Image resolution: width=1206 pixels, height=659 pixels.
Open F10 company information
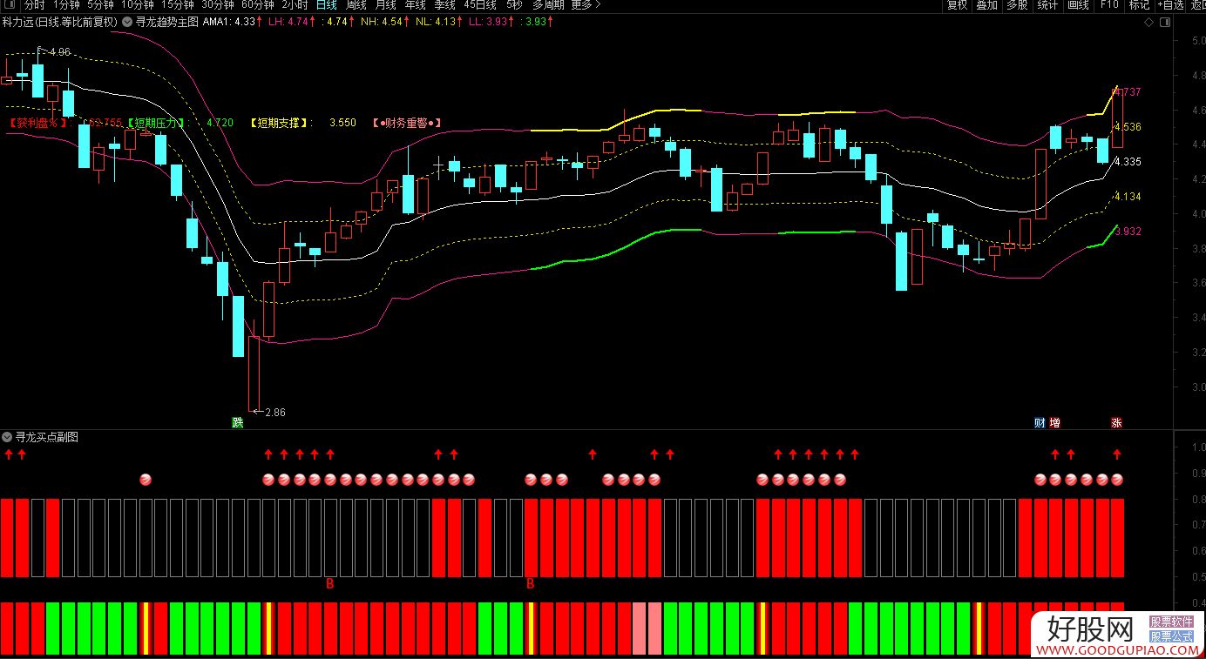(x=1109, y=5)
